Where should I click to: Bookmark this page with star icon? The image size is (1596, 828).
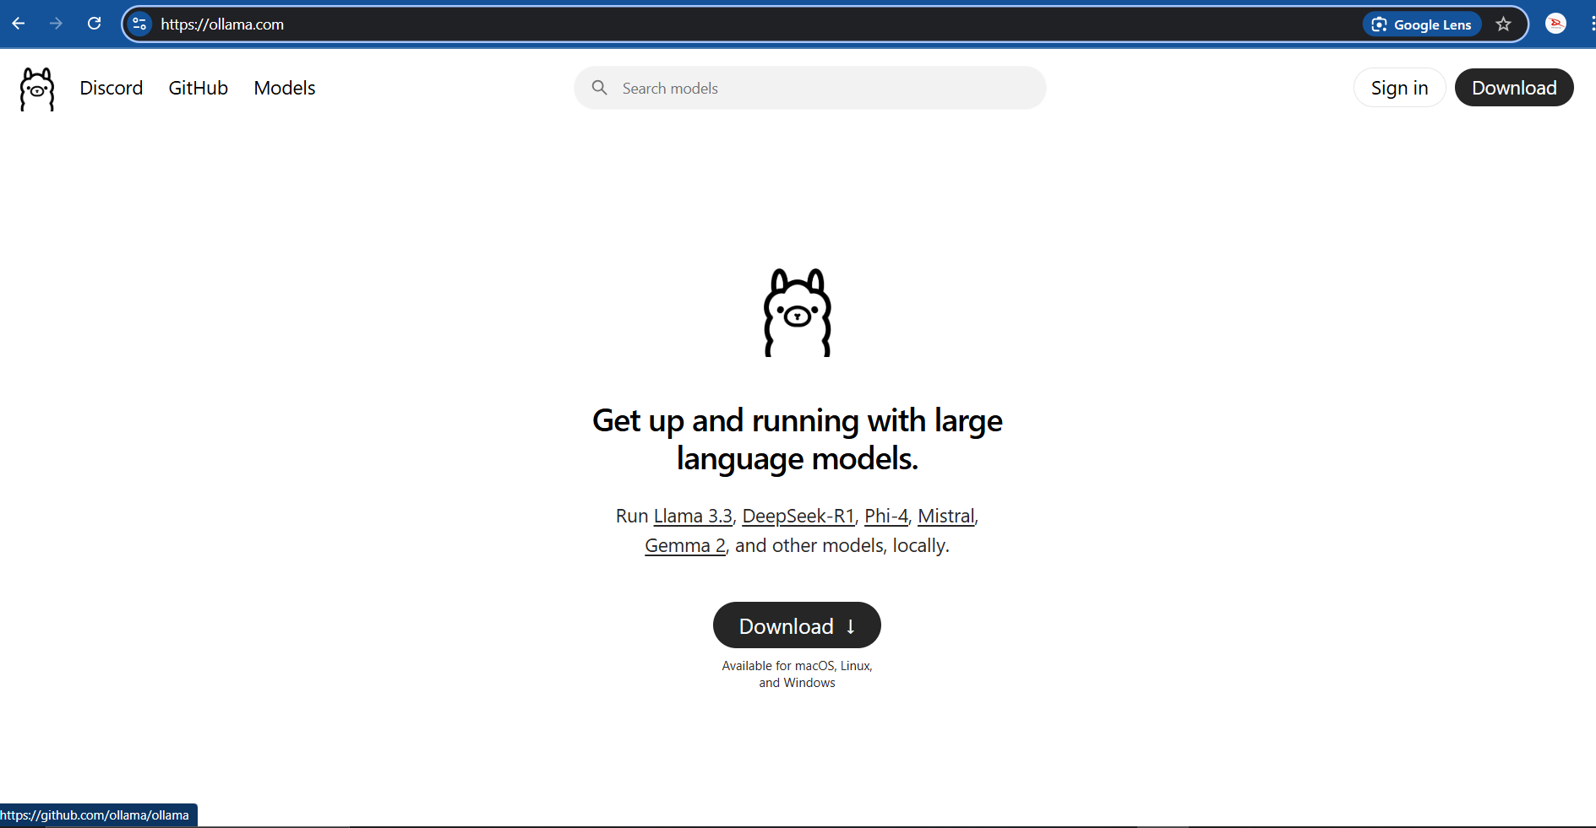coord(1503,24)
